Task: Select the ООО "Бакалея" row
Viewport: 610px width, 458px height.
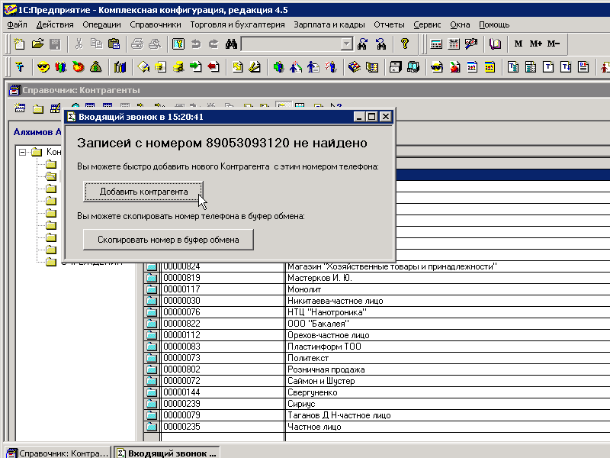Action: coord(377,324)
